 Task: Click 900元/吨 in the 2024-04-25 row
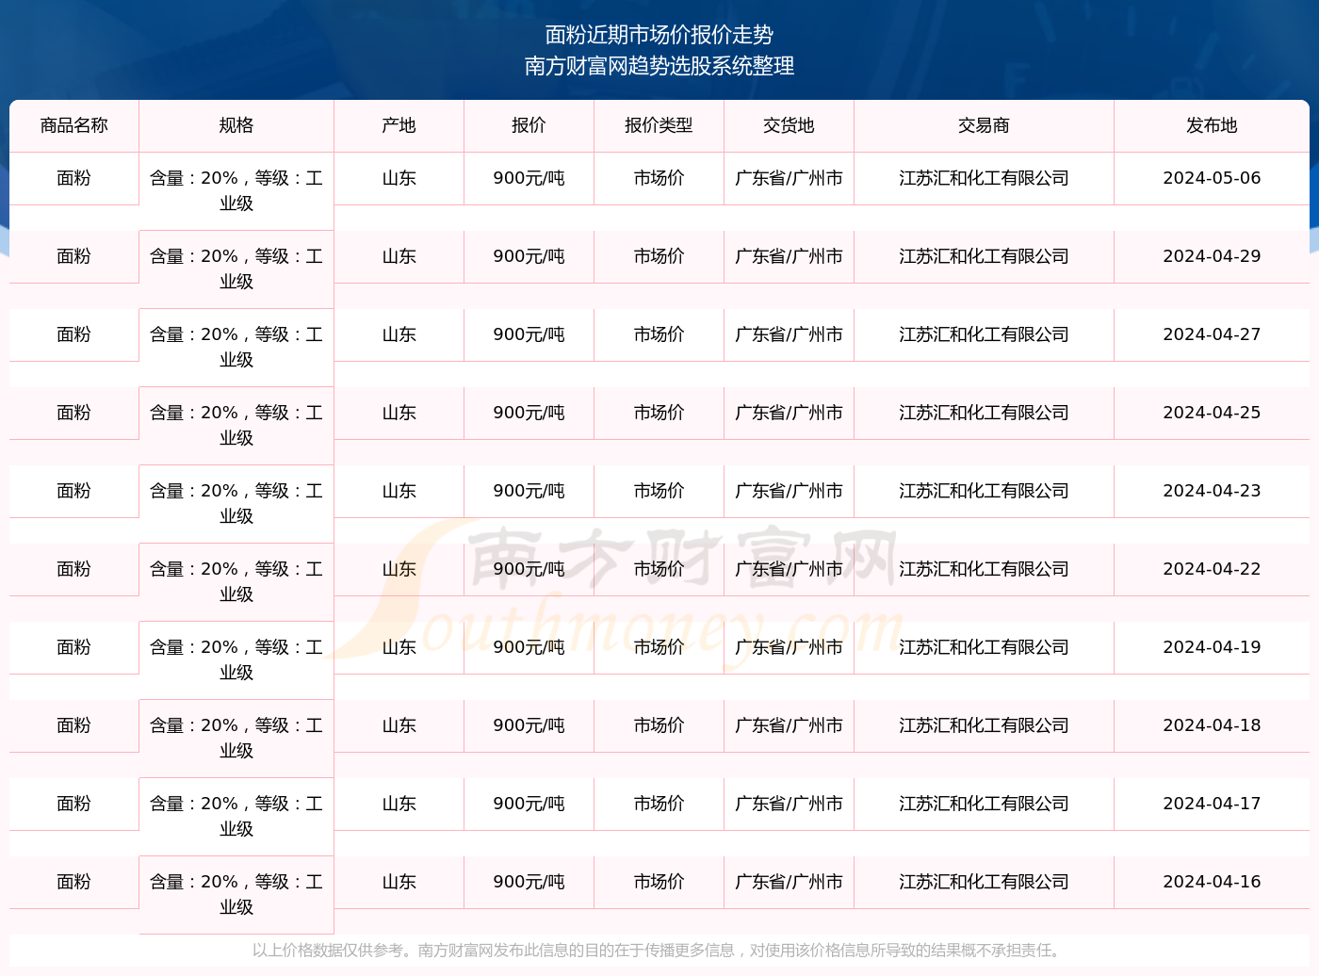tap(529, 413)
